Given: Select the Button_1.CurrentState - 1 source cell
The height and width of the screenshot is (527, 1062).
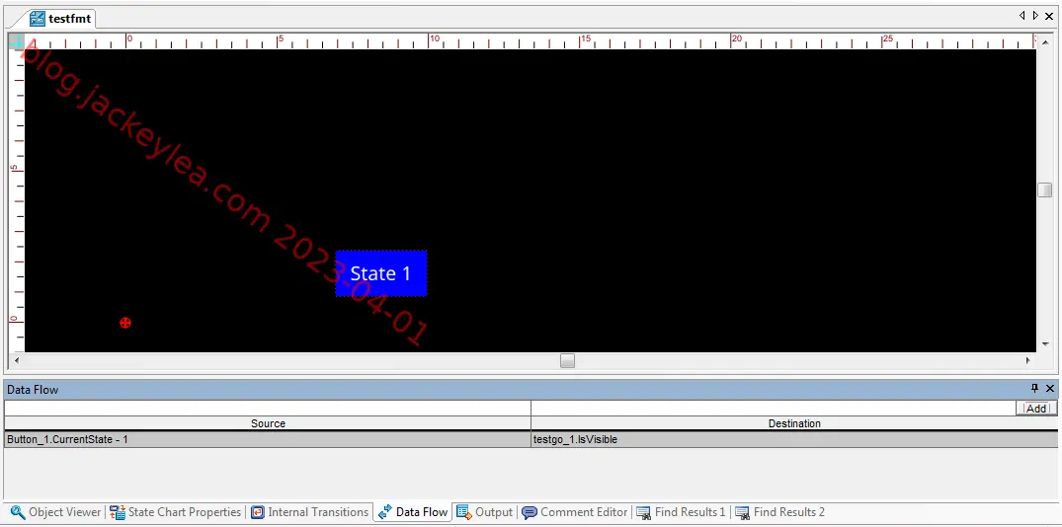Looking at the screenshot, I should [268, 440].
